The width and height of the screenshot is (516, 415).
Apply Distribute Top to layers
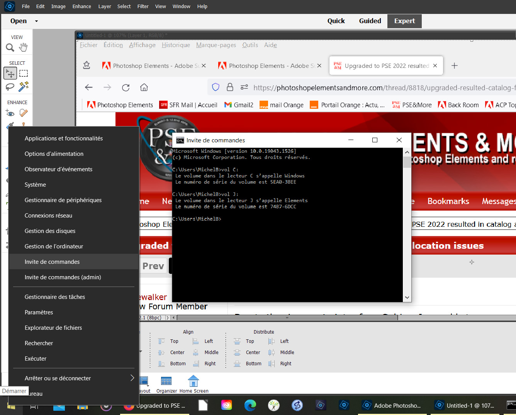[244, 341]
